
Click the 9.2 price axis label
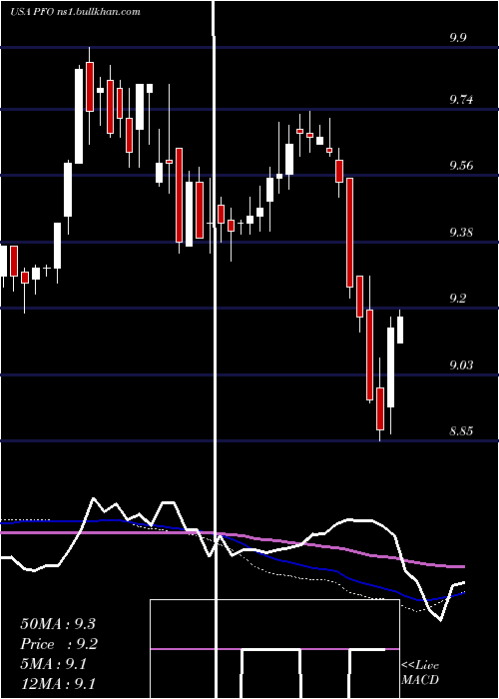[x=458, y=299]
